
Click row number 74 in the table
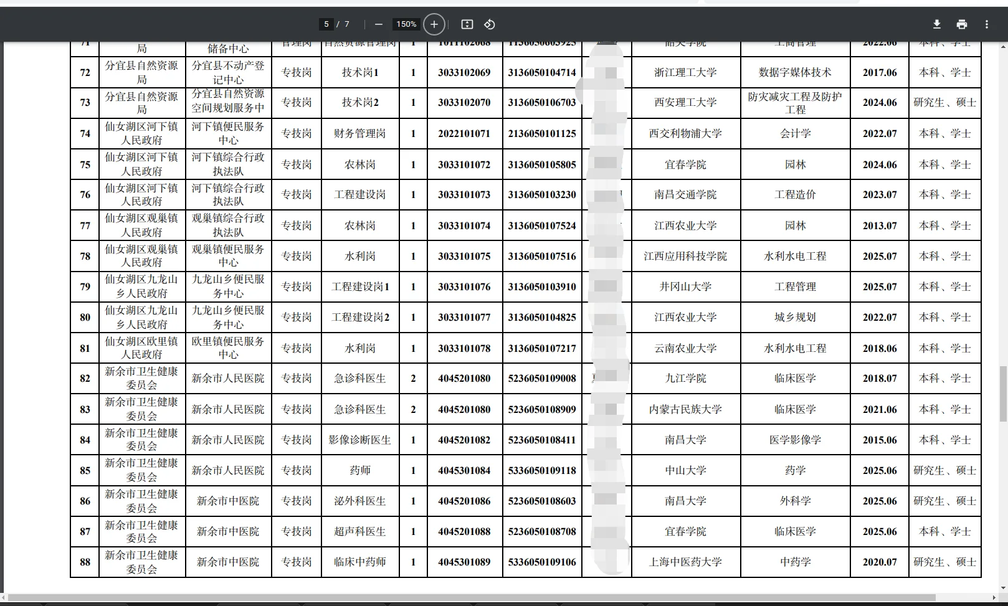(x=85, y=133)
